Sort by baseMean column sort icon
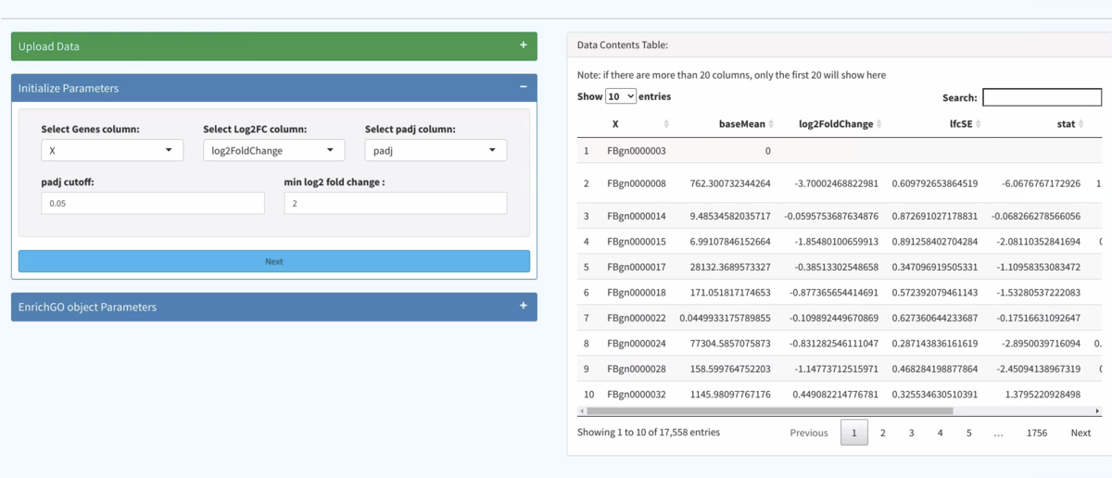The image size is (1112, 478). click(776, 124)
